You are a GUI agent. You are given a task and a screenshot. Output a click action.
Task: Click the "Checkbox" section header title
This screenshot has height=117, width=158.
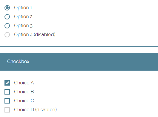point(18,61)
